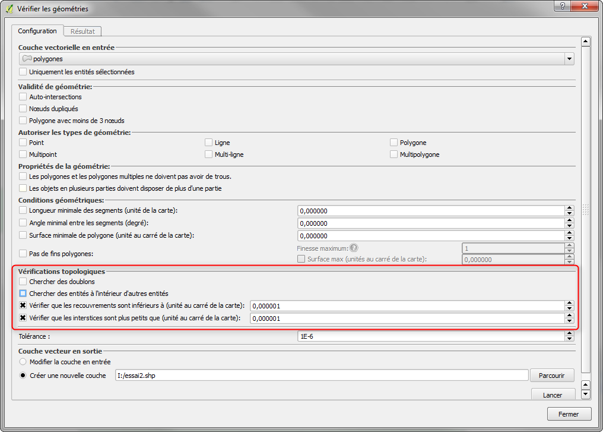Increase Tolérance value with up arrow
This screenshot has height=432, width=603.
(x=570, y=333)
